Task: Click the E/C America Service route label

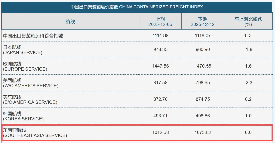Action: [x=30, y=99]
